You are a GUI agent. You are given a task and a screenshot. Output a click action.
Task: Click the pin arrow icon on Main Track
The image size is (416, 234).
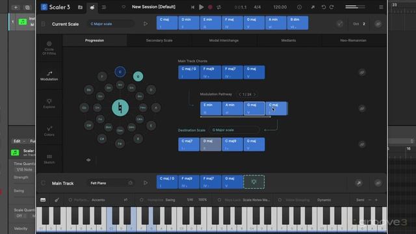click(359, 183)
